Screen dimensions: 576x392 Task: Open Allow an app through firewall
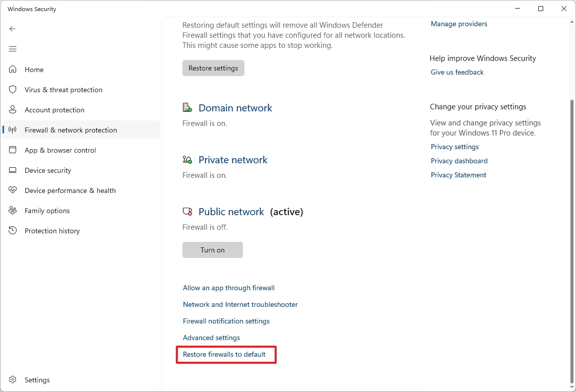coord(228,288)
